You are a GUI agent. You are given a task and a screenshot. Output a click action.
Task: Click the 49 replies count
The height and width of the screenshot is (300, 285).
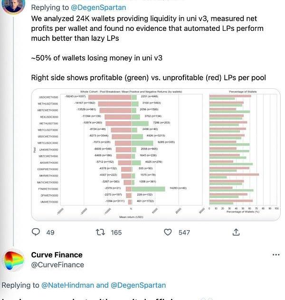pyautogui.click(x=50, y=232)
